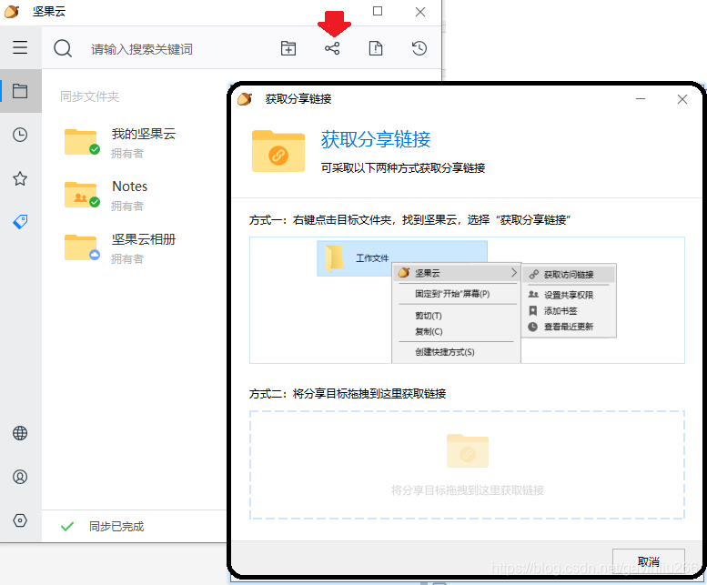The width and height of the screenshot is (707, 585).
Task: Click the link folder icon in dialog header
Action: [x=278, y=151]
